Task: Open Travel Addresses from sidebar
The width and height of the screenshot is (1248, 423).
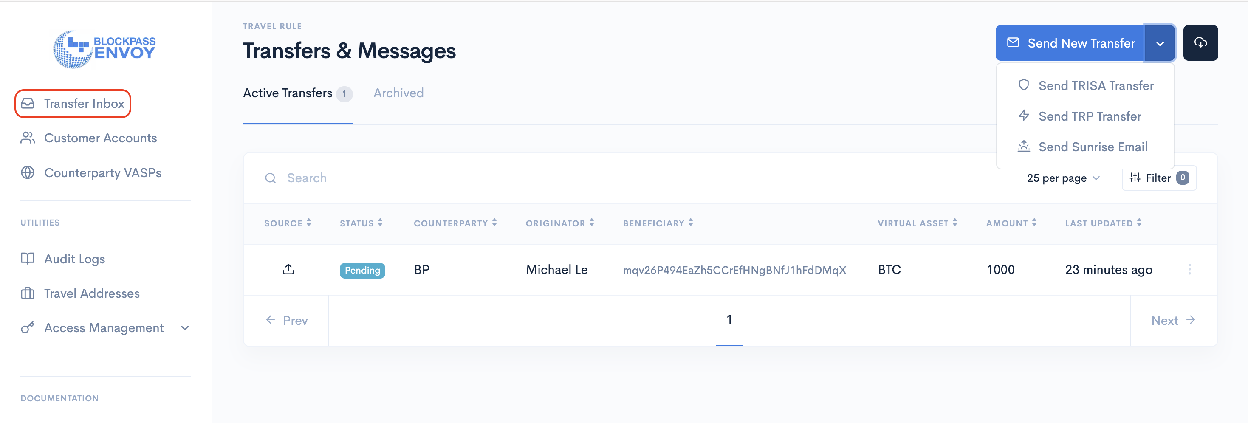Action: pos(92,293)
